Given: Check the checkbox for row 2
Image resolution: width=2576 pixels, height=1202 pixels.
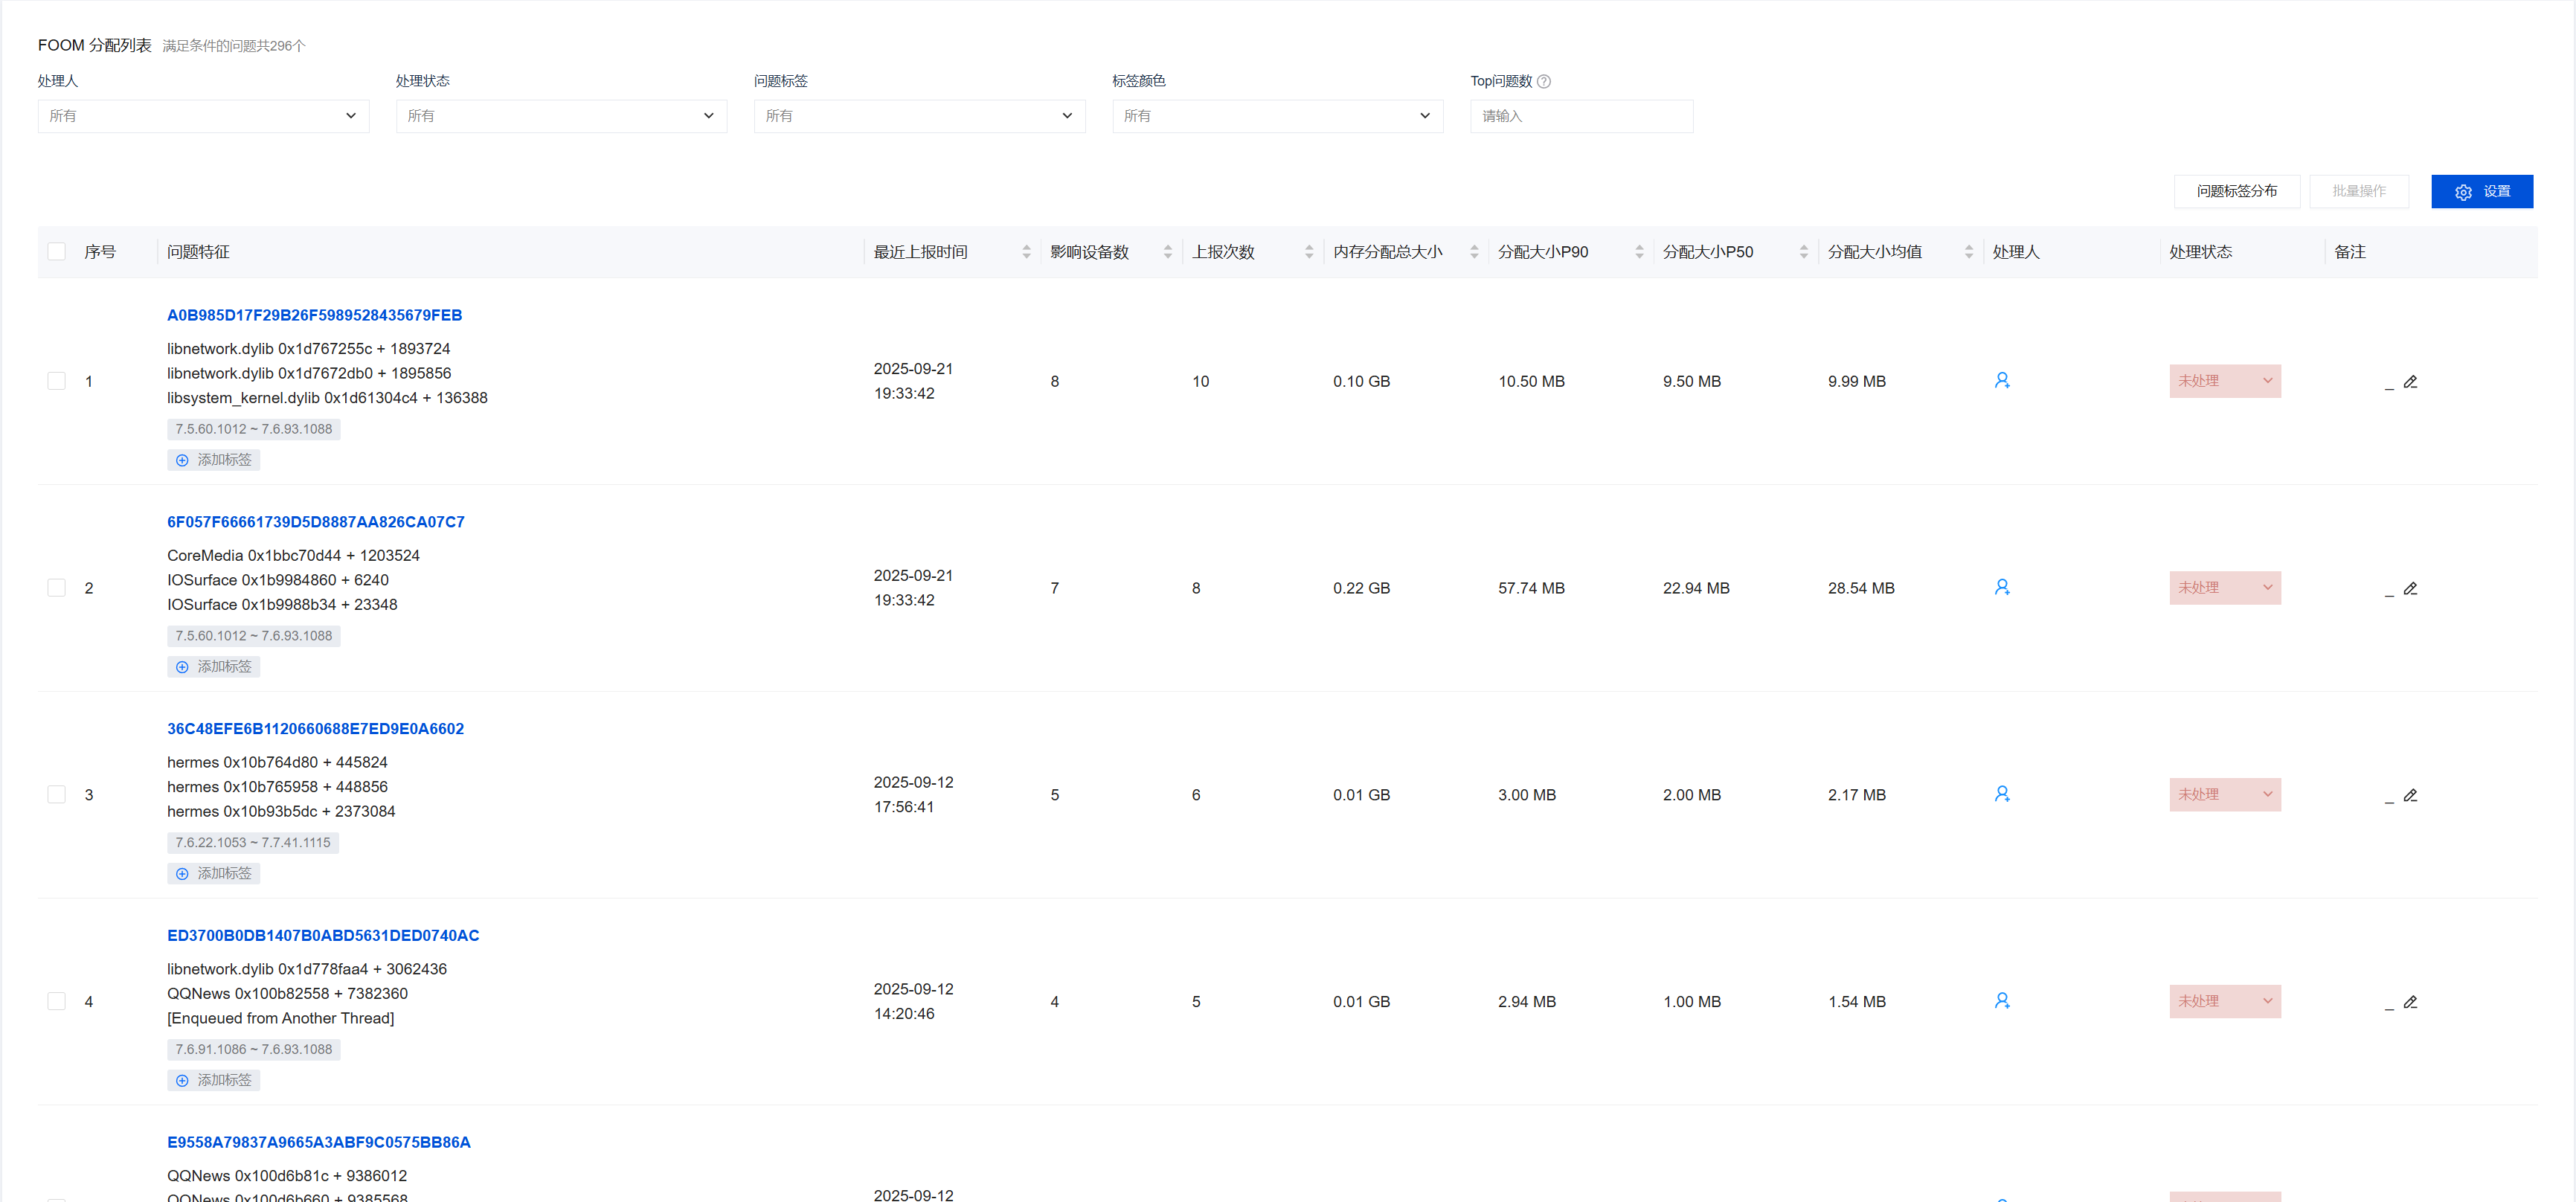Looking at the screenshot, I should pos(57,588).
